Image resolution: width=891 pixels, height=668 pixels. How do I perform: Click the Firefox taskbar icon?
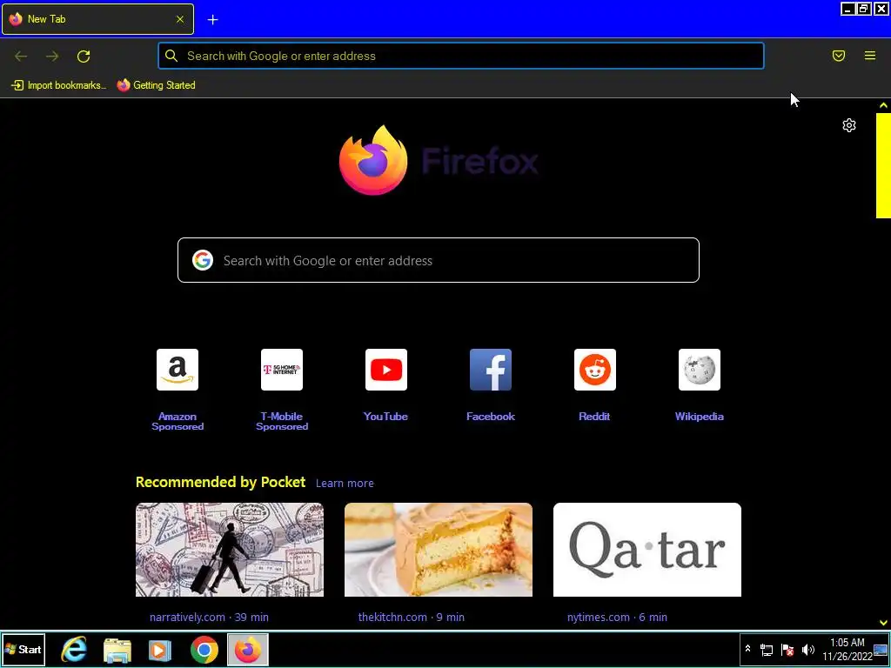point(248,650)
